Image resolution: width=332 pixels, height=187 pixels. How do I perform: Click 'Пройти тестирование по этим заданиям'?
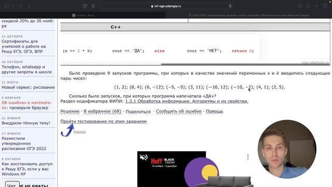pyautogui.click(x=104, y=121)
